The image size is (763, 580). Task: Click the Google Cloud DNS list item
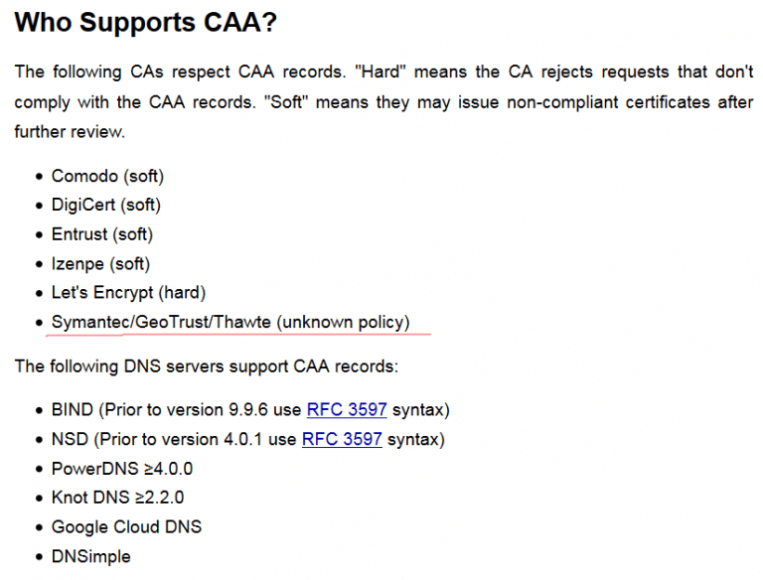pyautogui.click(x=126, y=527)
